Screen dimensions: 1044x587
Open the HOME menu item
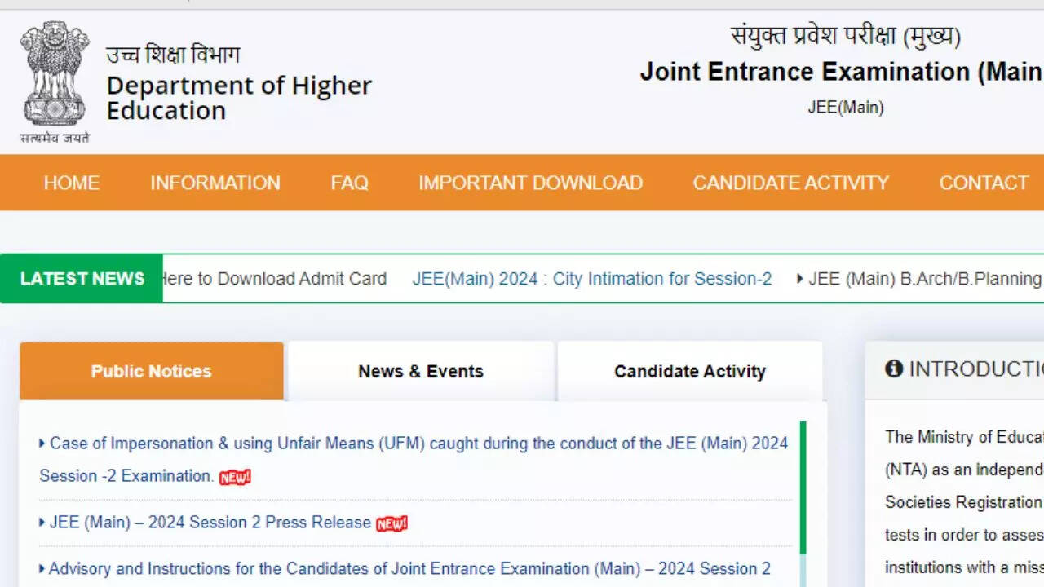tap(72, 183)
